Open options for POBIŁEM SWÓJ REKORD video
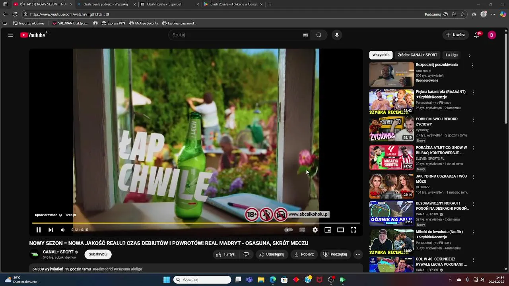This screenshot has height=286, width=509. [474, 120]
